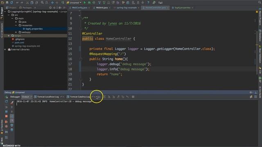Toggle scroll to end icon in console
Viewport: 262px width, 147px height.
point(12,121)
